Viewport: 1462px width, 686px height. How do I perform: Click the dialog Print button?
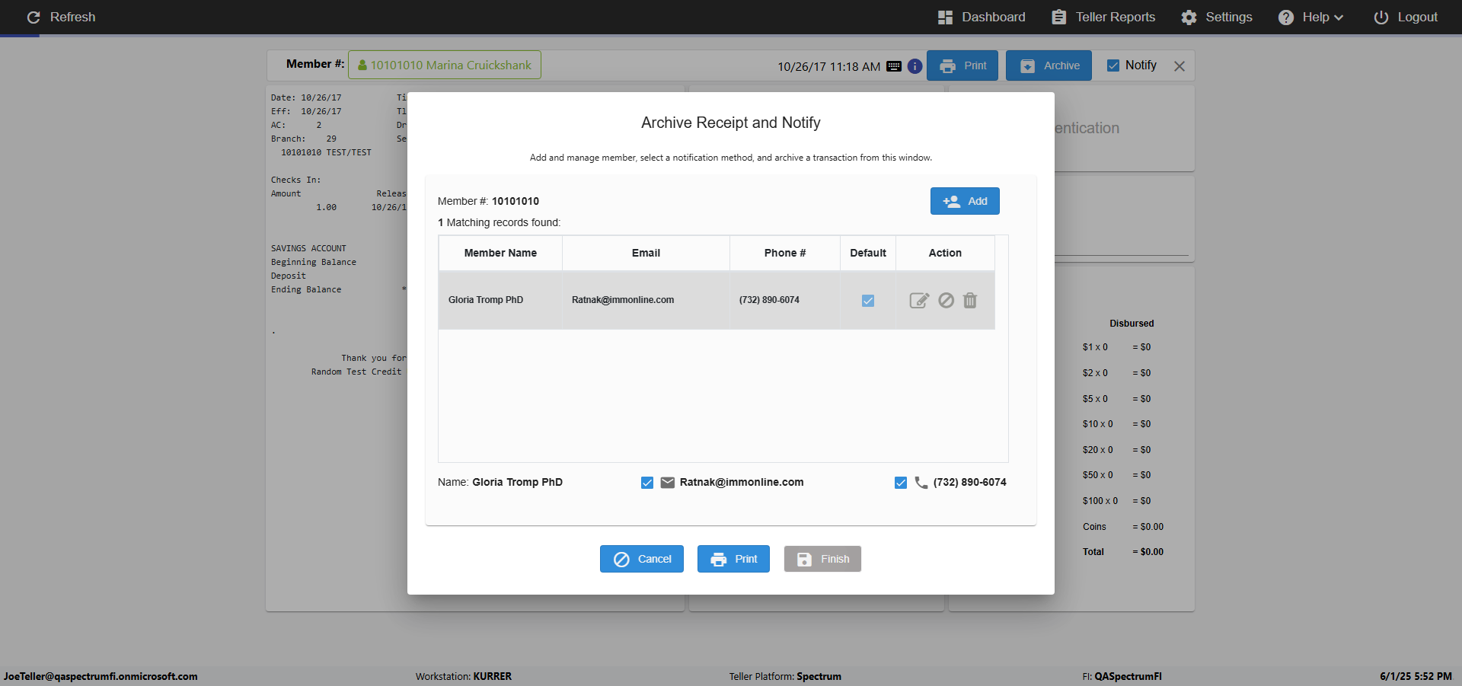pos(733,559)
